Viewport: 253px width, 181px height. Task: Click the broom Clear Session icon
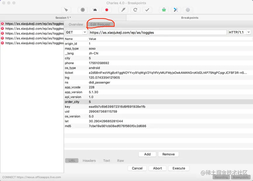coord(66,10)
